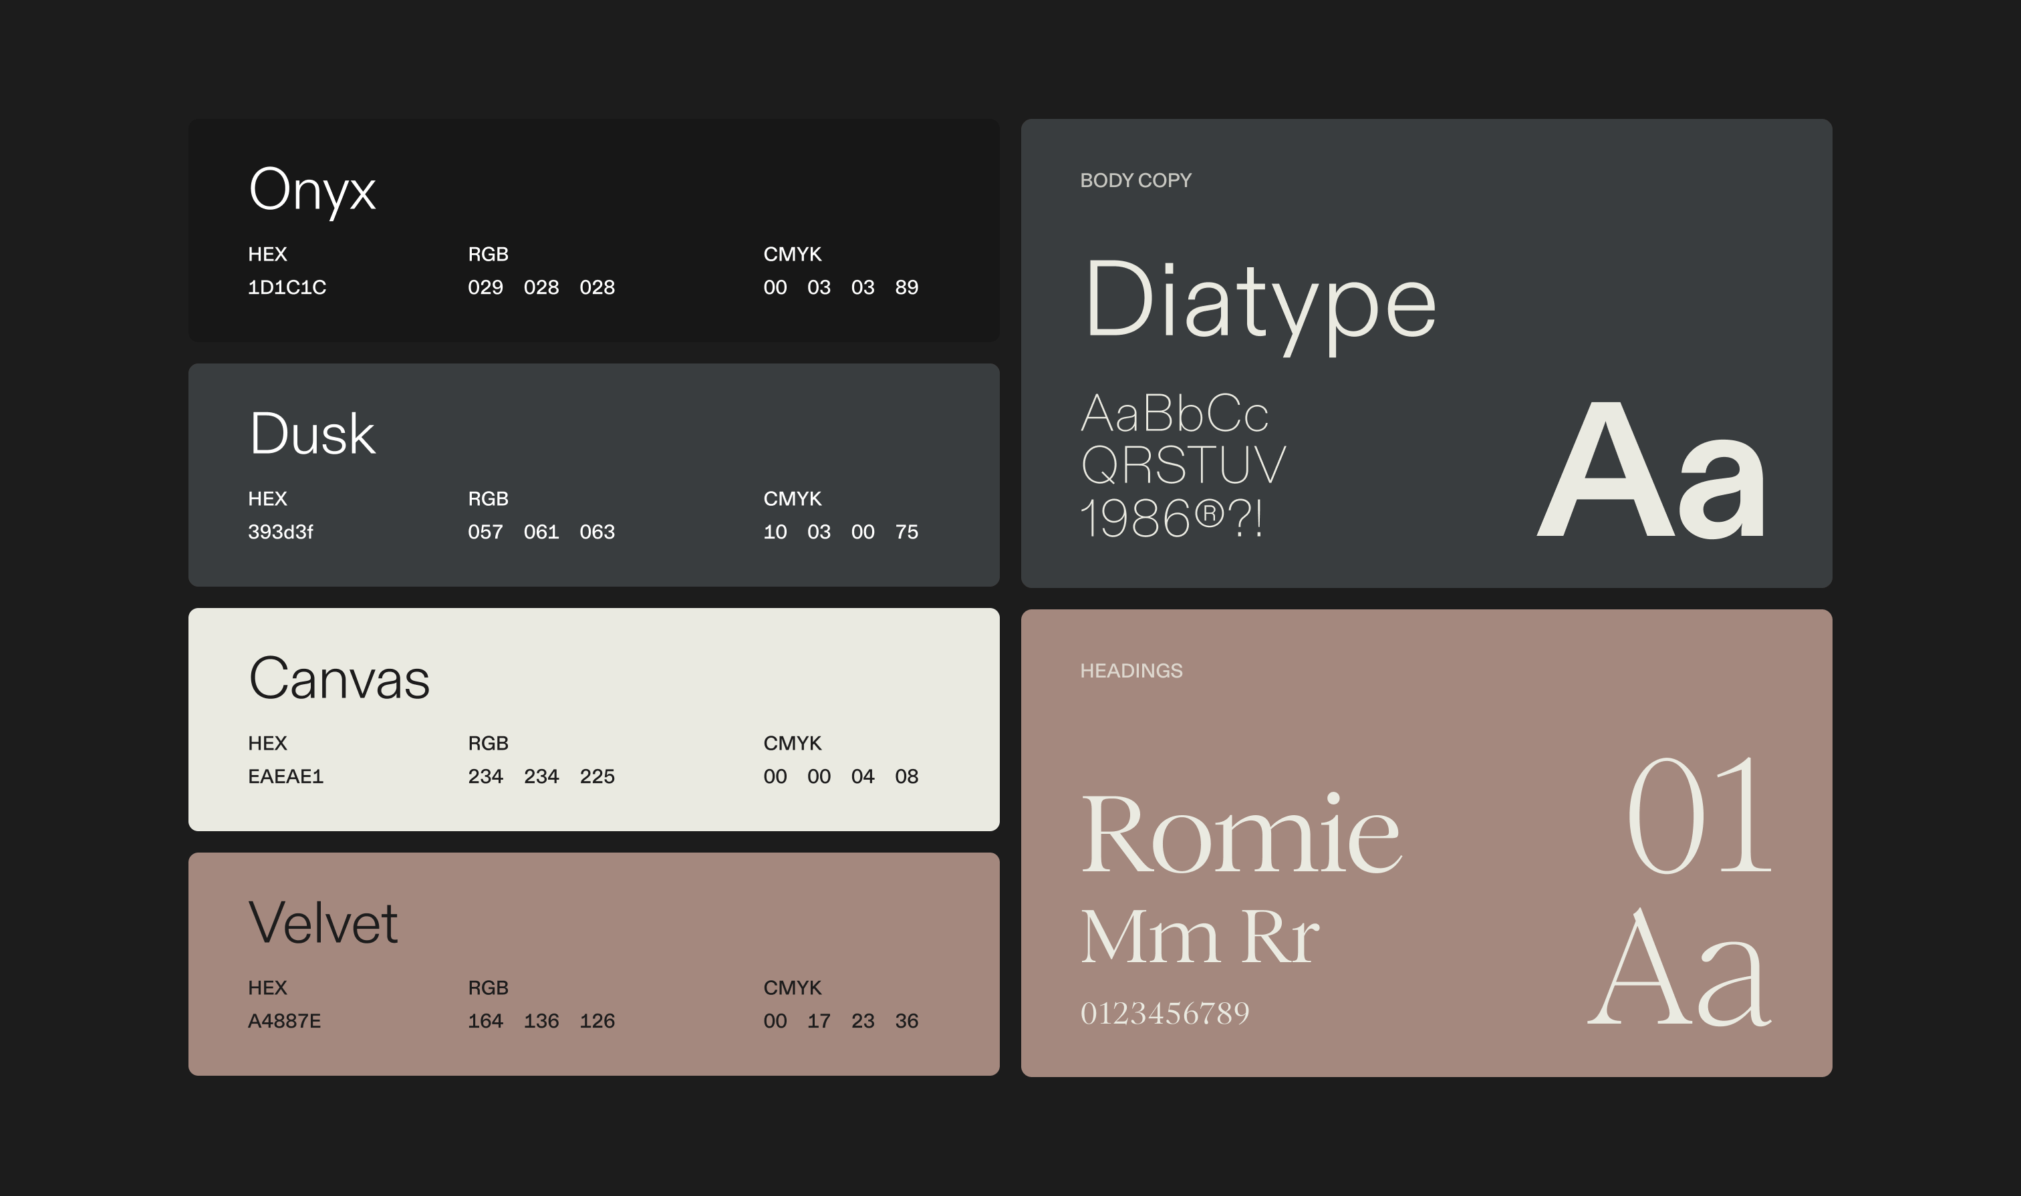Click the RGB values on the Velvet card

542,1020
